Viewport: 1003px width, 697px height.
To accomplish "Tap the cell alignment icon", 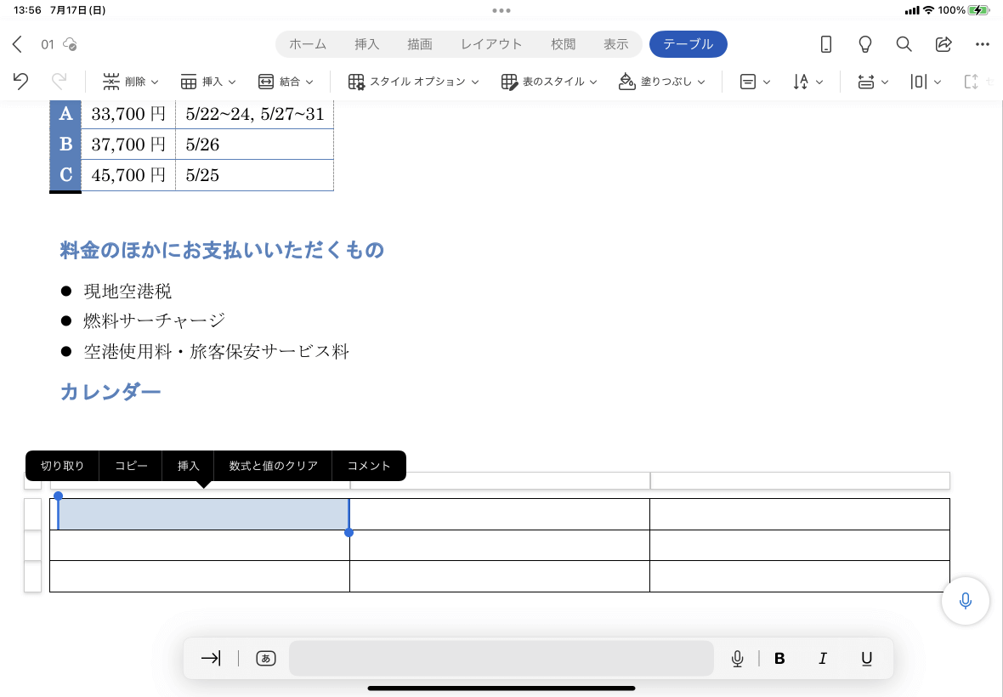I will click(x=748, y=82).
